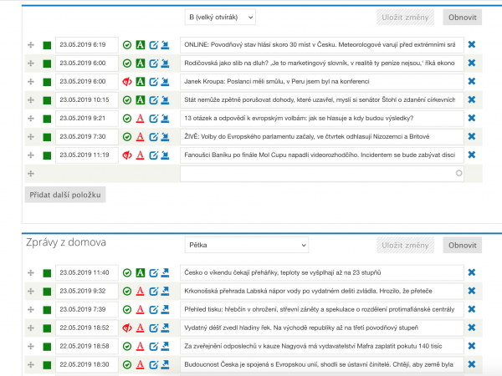Image resolution: width=502 pixels, height=376 pixels.
Task: Toggle published check on Přehled tisku row
Action: click(x=127, y=310)
